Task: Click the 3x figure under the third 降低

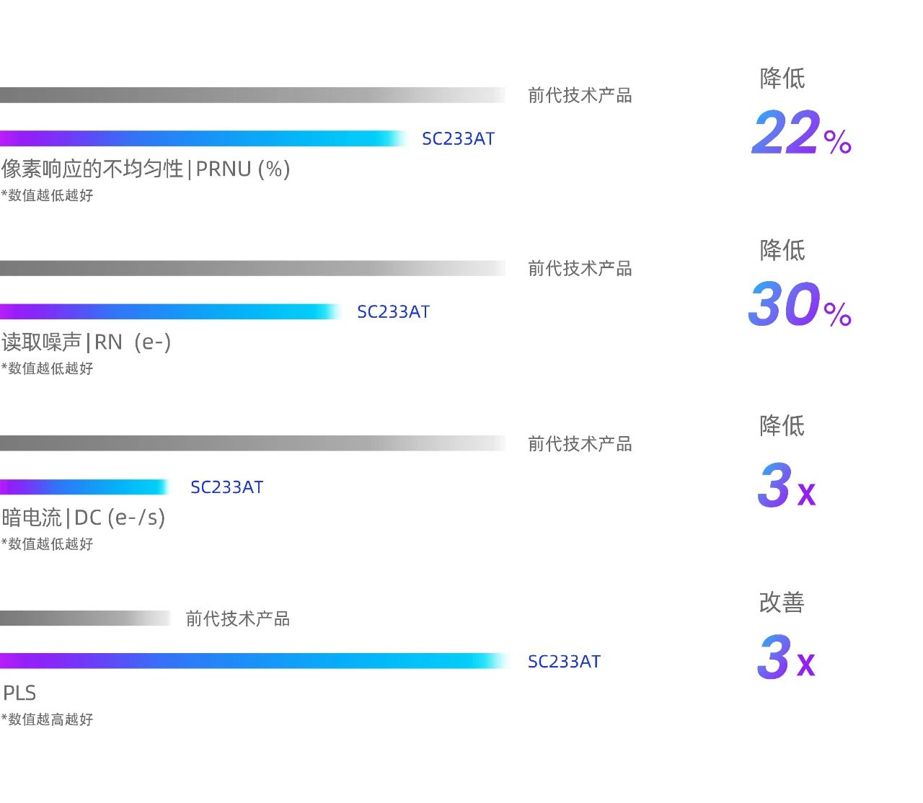Action: (x=786, y=487)
